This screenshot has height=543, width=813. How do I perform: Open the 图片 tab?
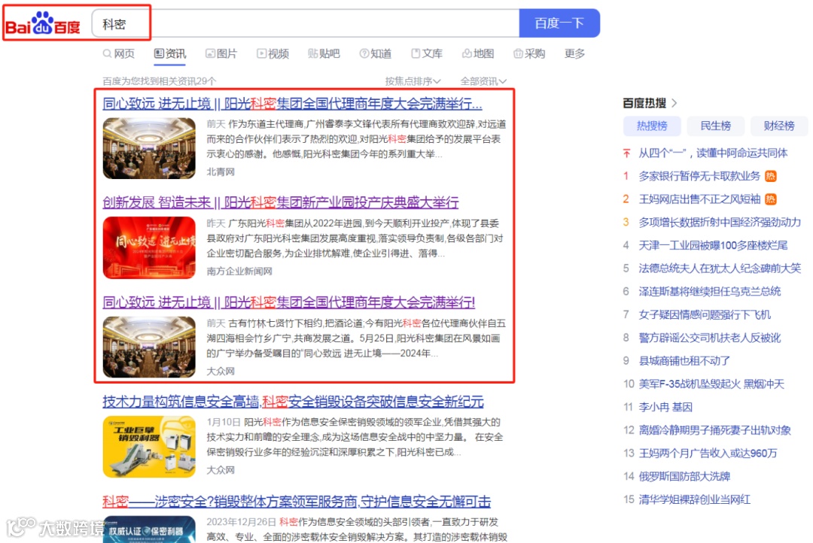pyautogui.click(x=221, y=53)
